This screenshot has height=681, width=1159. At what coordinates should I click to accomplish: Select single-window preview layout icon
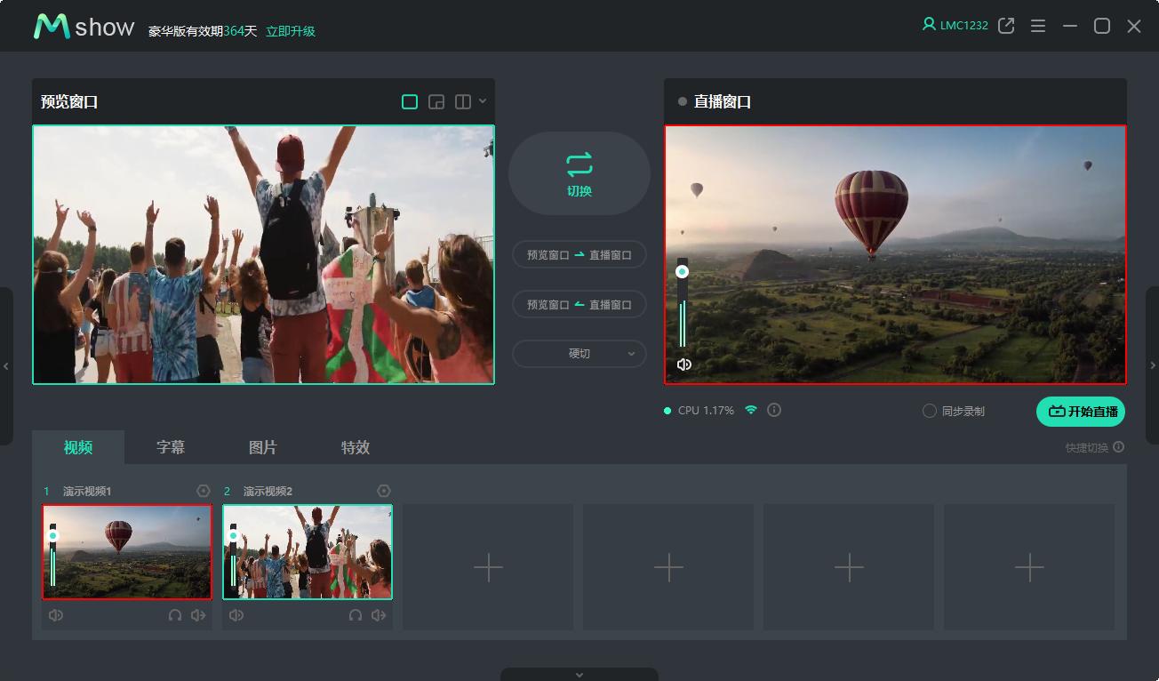tap(410, 102)
